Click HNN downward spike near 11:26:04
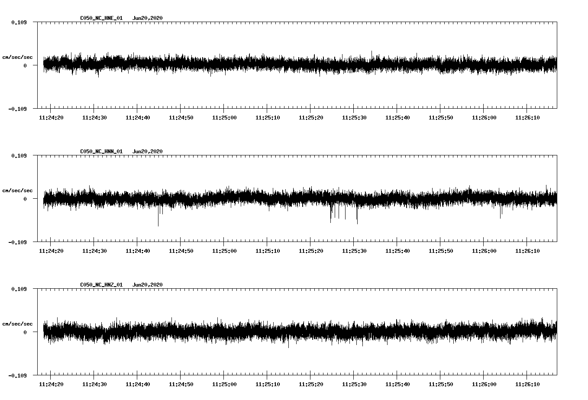 point(501,212)
